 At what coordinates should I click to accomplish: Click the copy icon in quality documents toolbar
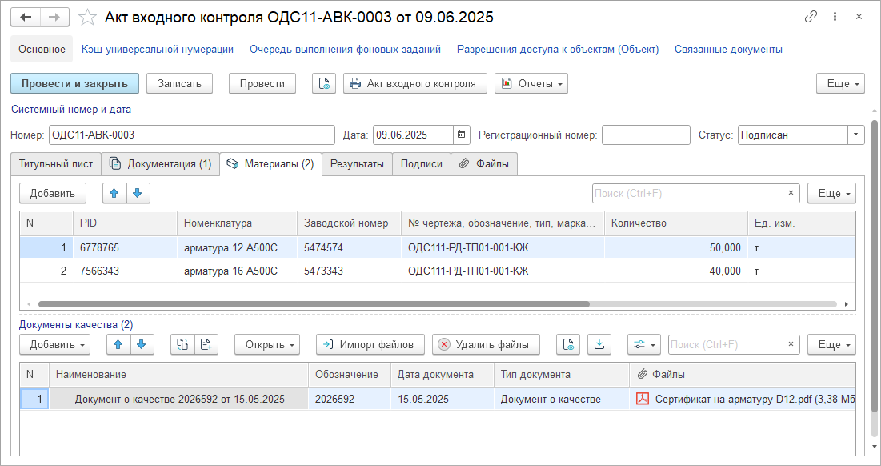tap(182, 344)
